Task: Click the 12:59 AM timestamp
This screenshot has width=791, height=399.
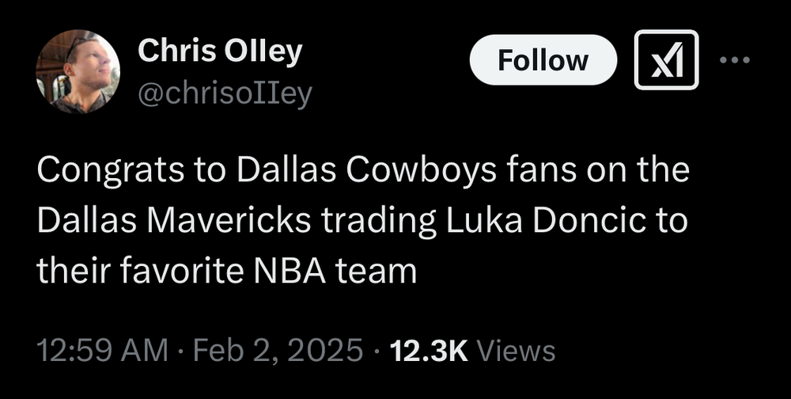Action: point(102,349)
